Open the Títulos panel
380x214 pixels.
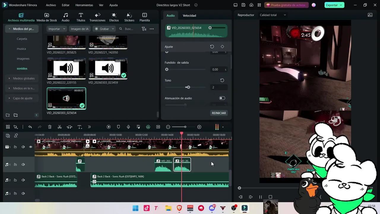pos(81,18)
